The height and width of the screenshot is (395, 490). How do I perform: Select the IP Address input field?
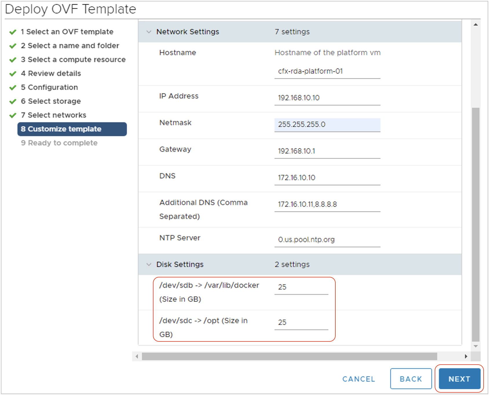[x=327, y=98]
